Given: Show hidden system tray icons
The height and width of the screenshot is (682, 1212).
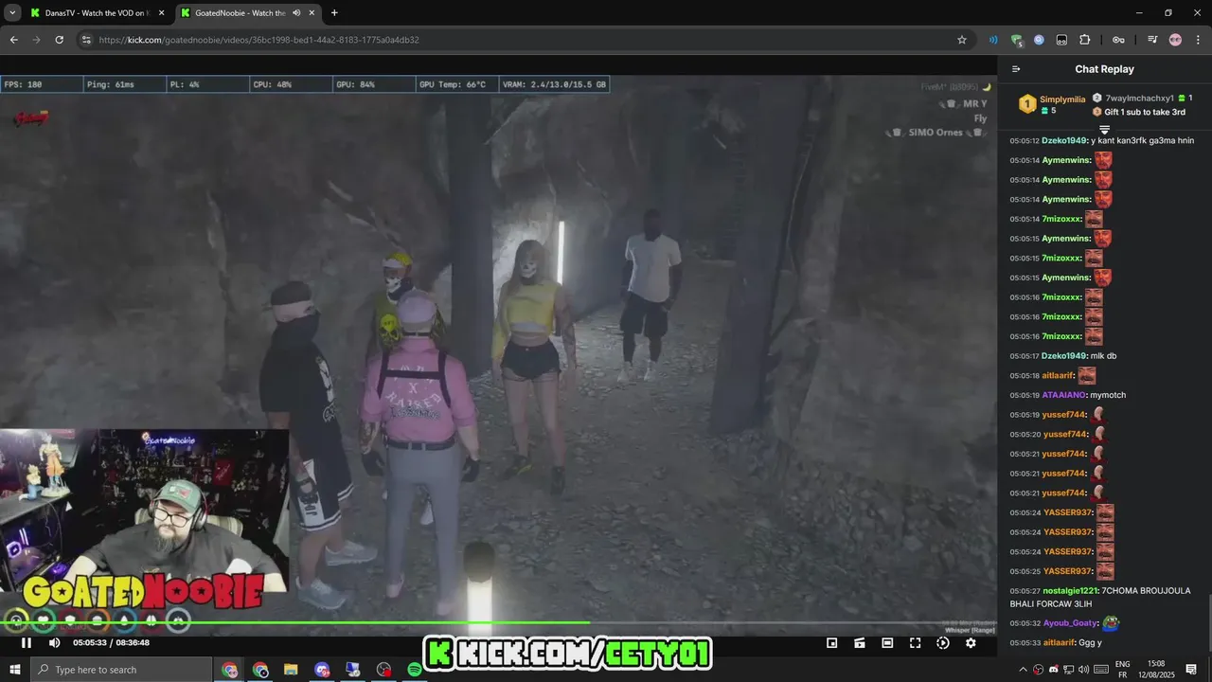Looking at the screenshot, I should tap(1023, 670).
